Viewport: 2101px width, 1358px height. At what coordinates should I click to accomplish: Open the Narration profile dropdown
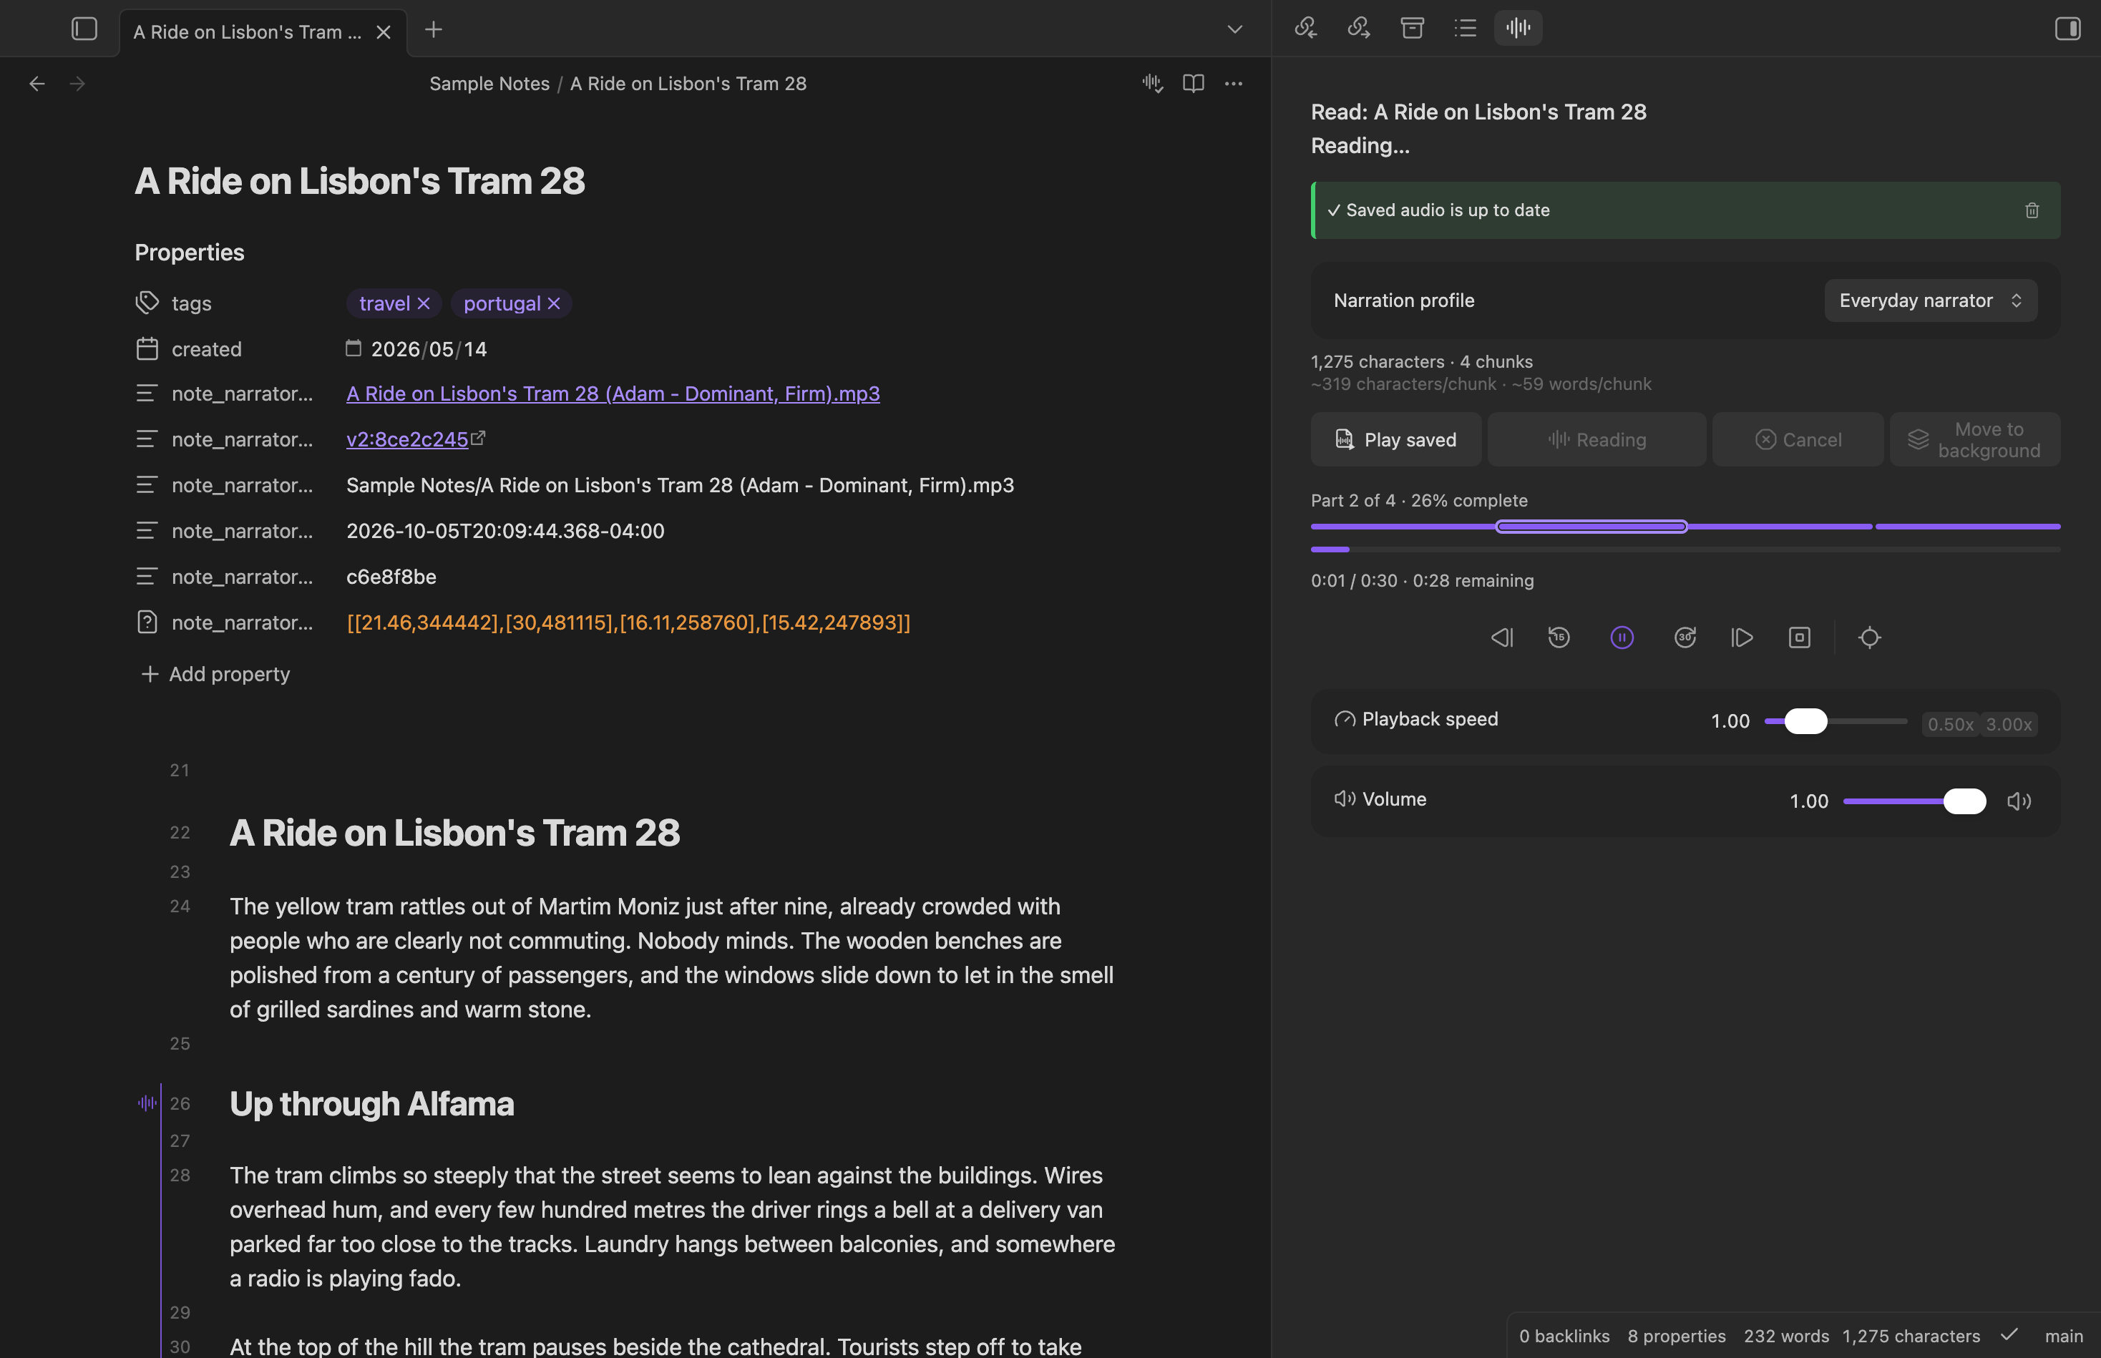tap(1930, 301)
